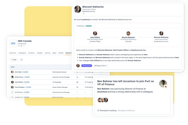Click the Request intro button
This screenshot has height=125, width=188.
(x=86, y=66)
